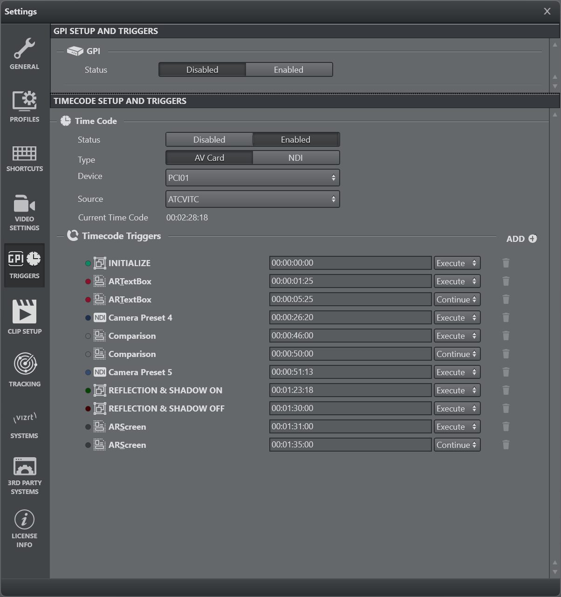
Task: Open the Profiles settings section
Action: point(25,106)
